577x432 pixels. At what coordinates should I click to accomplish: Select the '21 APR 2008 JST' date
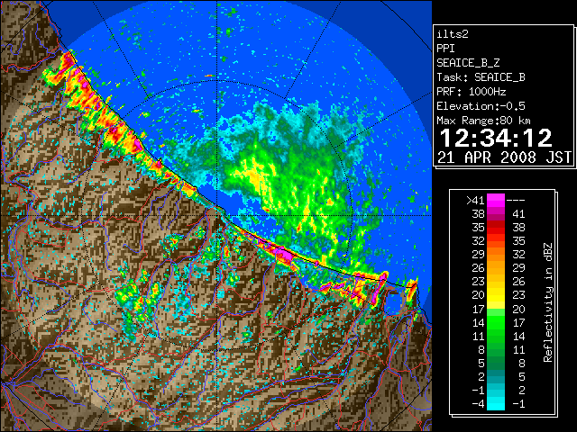pos(504,157)
